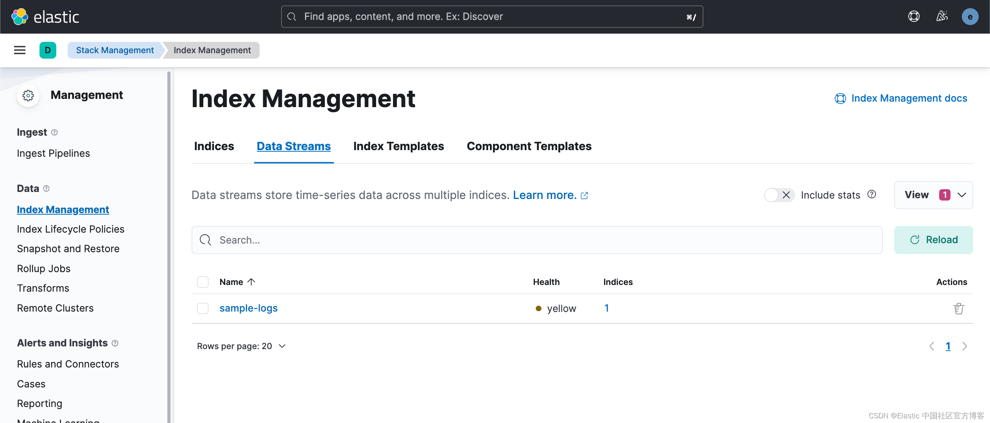The height and width of the screenshot is (423, 990).
Task: Open the hamburger navigation menu
Action: click(20, 50)
